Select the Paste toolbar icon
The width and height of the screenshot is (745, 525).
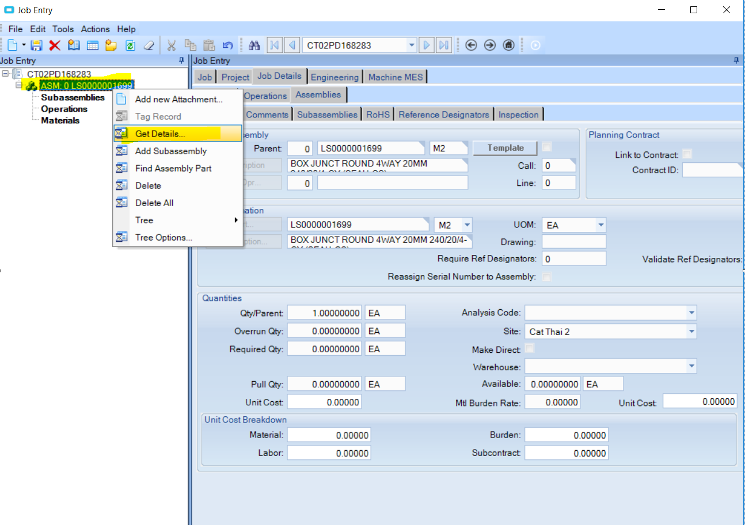(x=209, y=45)
